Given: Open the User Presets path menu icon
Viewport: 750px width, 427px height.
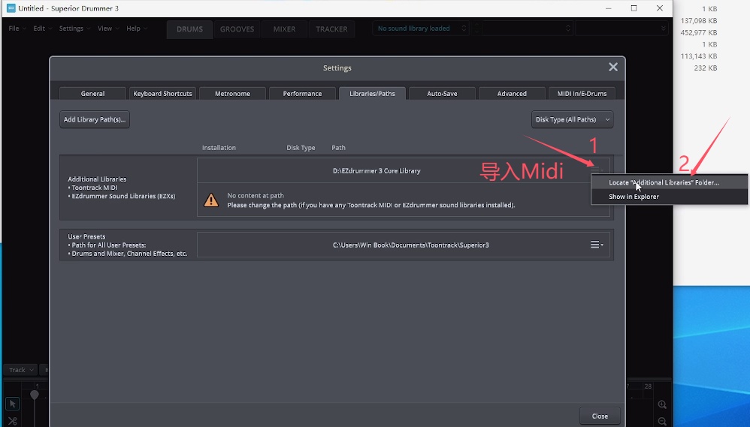Looking at the screenshot, I should 597,245.
